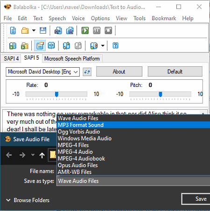Open the View menu
This screenshot has width=210, height=211.
coord(121,18)
